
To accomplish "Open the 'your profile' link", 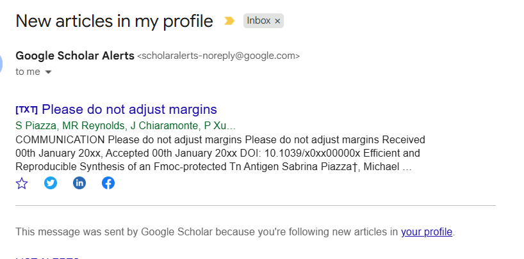I will [427, 232].
